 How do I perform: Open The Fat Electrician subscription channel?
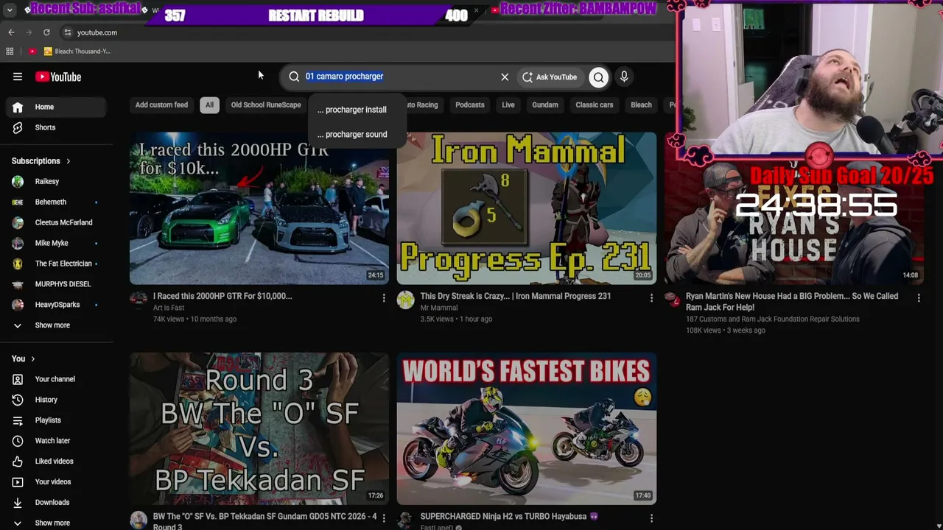[57, 264]
